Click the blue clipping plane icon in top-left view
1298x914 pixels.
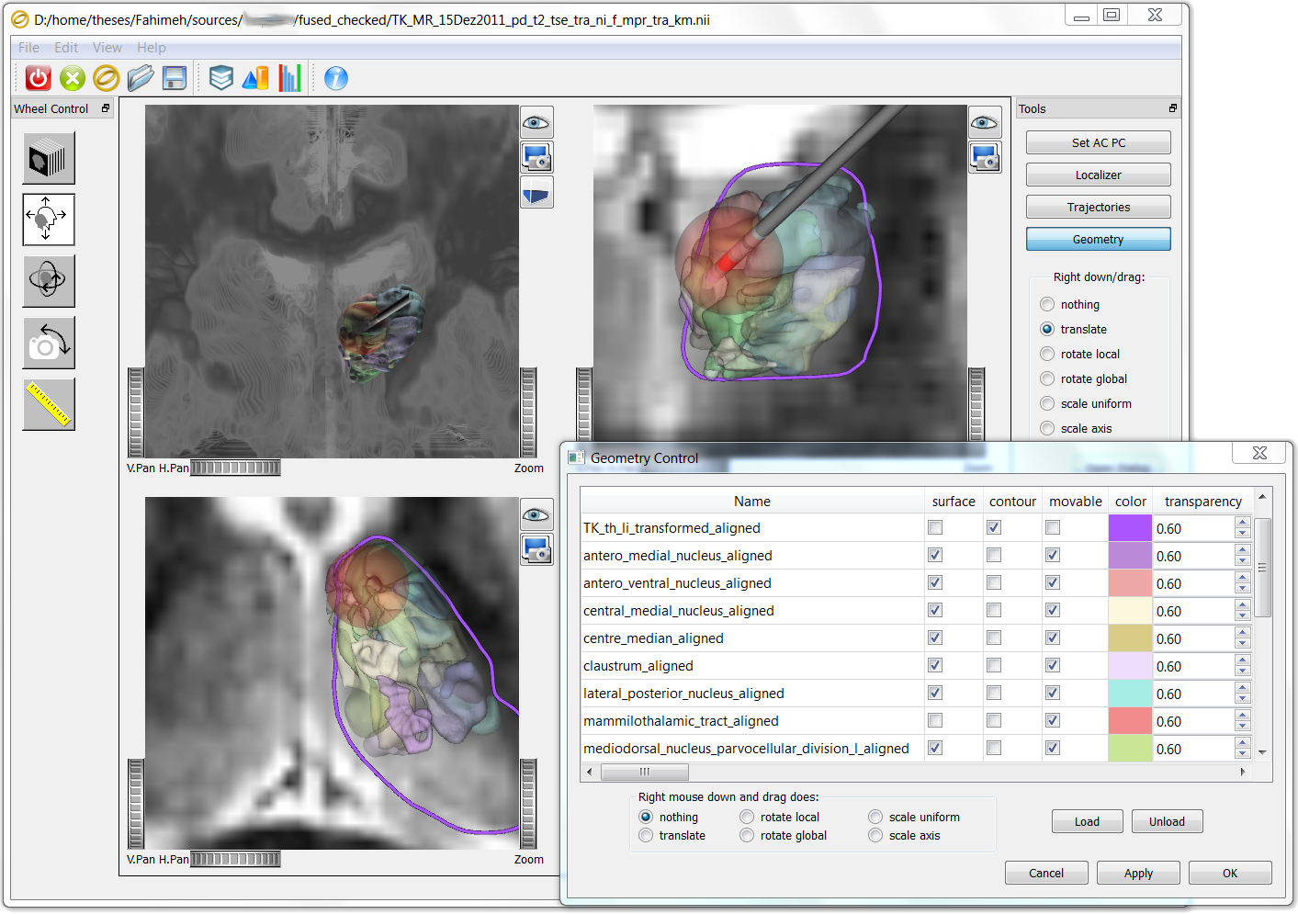pyautogui.click(x=536, y=193)
